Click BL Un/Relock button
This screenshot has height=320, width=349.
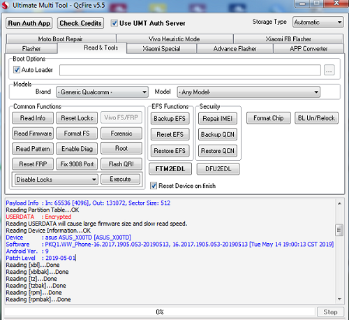point(316,118)
